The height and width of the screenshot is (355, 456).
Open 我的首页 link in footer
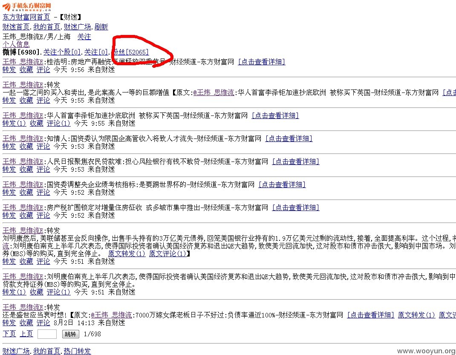(x=46, y=351)
